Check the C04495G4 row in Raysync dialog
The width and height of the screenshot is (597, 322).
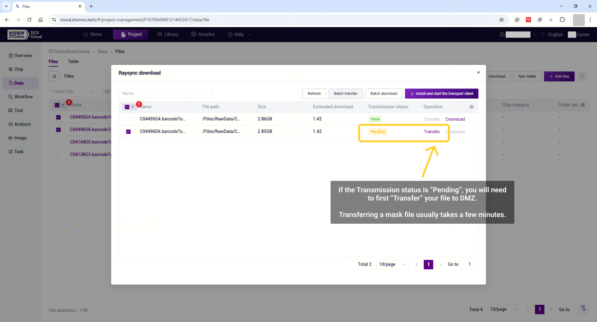click(x=128, y=119)
